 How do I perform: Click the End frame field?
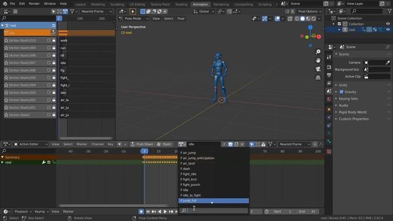click(307, 212)
